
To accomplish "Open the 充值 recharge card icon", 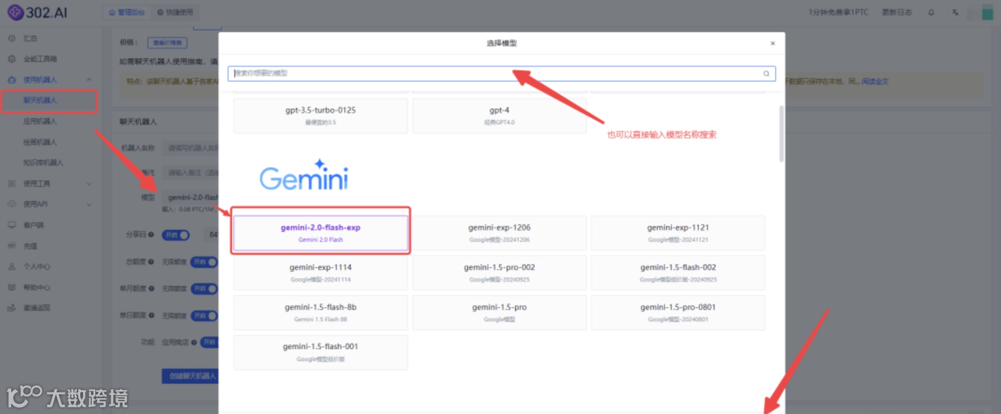I will pyautogui.click(x=12, y=246).
